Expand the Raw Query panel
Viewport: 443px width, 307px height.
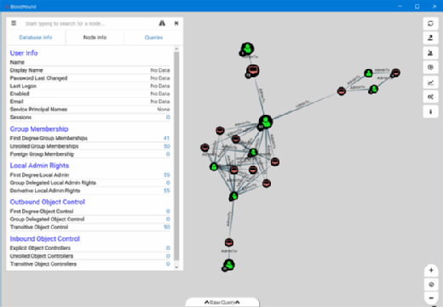(x=222, y=302)
